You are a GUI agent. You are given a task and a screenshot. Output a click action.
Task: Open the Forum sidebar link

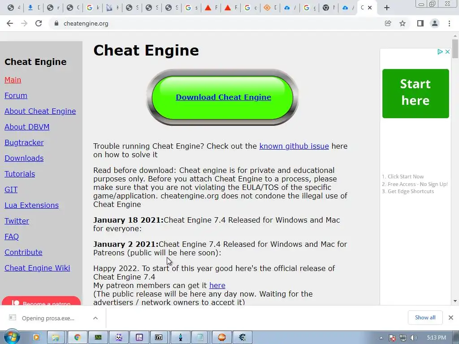tap(16, 95)
